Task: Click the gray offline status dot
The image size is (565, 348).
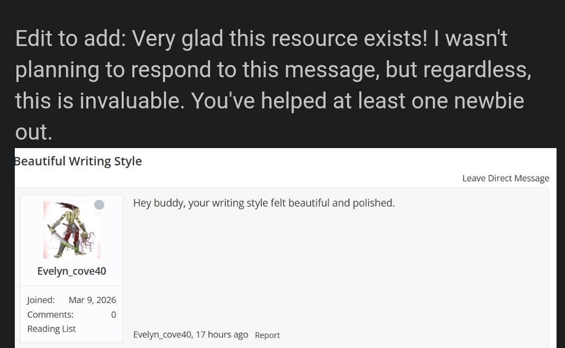Action: click(99, 205)
